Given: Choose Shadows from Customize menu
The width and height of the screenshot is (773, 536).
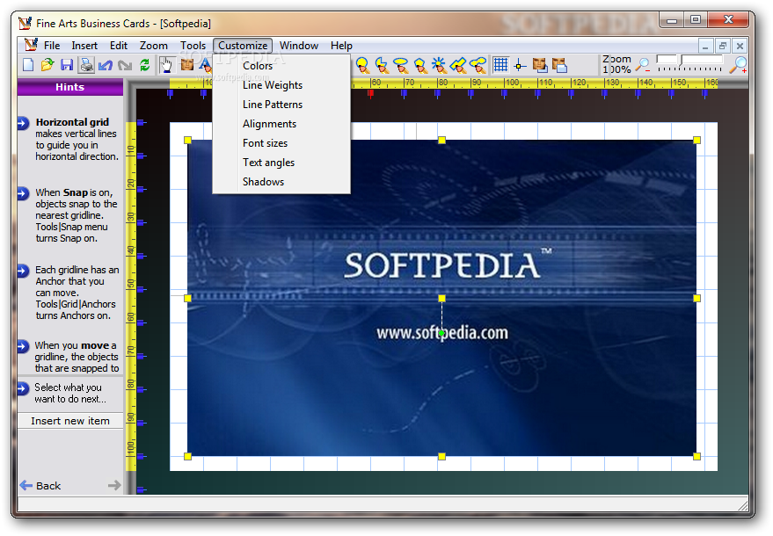Looking at the screenshot, I should 281,181.
